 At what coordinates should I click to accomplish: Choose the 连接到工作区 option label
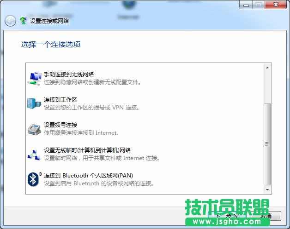coord(60,100)
